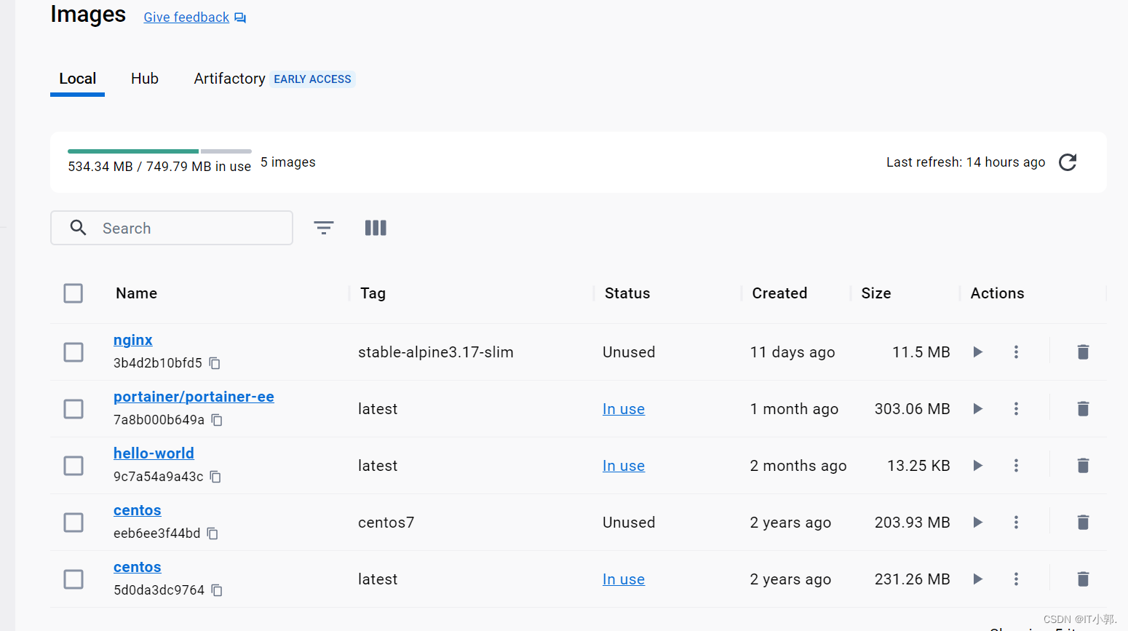This screenshot has width=1128, height=631.
Task: Copy the hello-world image ID
Action: click(215, 477)
